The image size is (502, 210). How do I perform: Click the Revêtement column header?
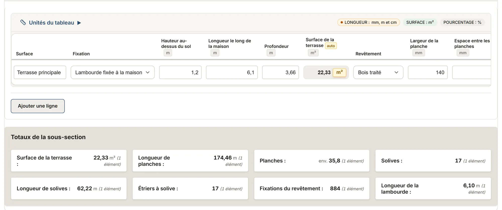[x=368, y=54]
